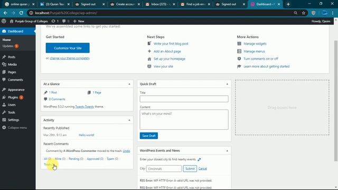The image size is (338, 190).
Task: Go to Updates in sidebar
Action: click(x=11, y=46)
